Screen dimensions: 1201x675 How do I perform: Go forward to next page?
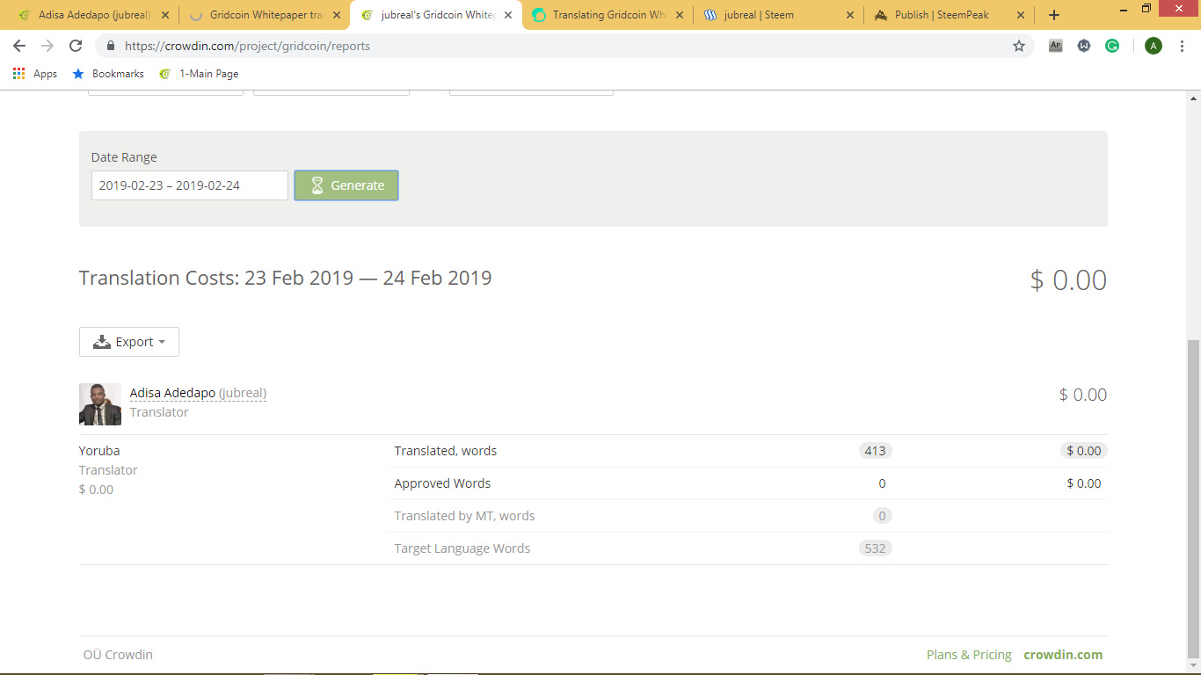47,46
